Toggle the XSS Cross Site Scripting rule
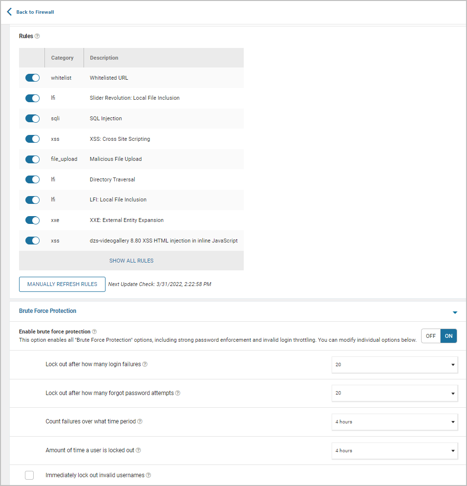Image resolution: width=467 pixels, height=486 pixels. [x=33, y=139]
